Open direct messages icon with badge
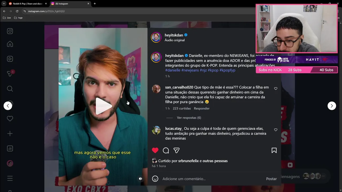Viewport: 342px width, 192px height. point(10,74)
